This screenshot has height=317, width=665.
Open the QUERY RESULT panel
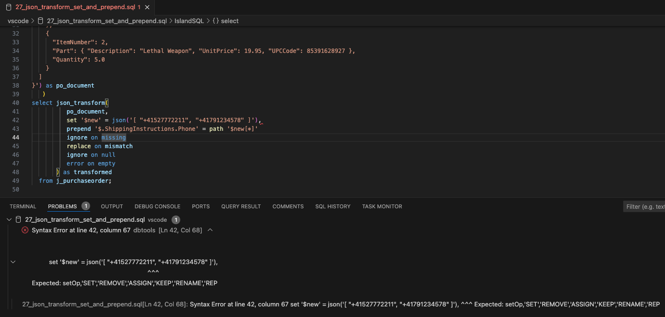tap(241, 206)
